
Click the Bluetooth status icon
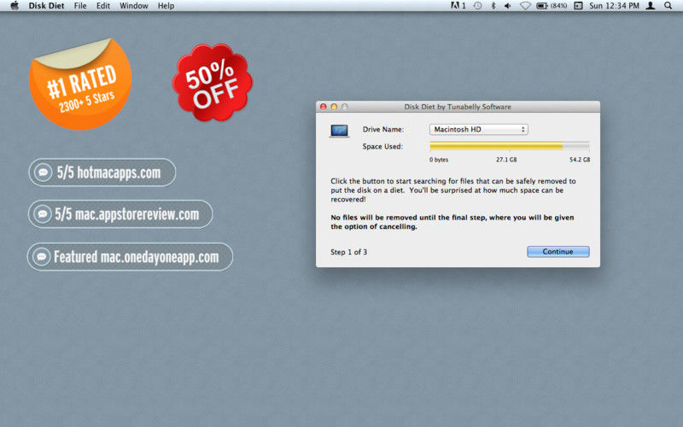point(493,6)
